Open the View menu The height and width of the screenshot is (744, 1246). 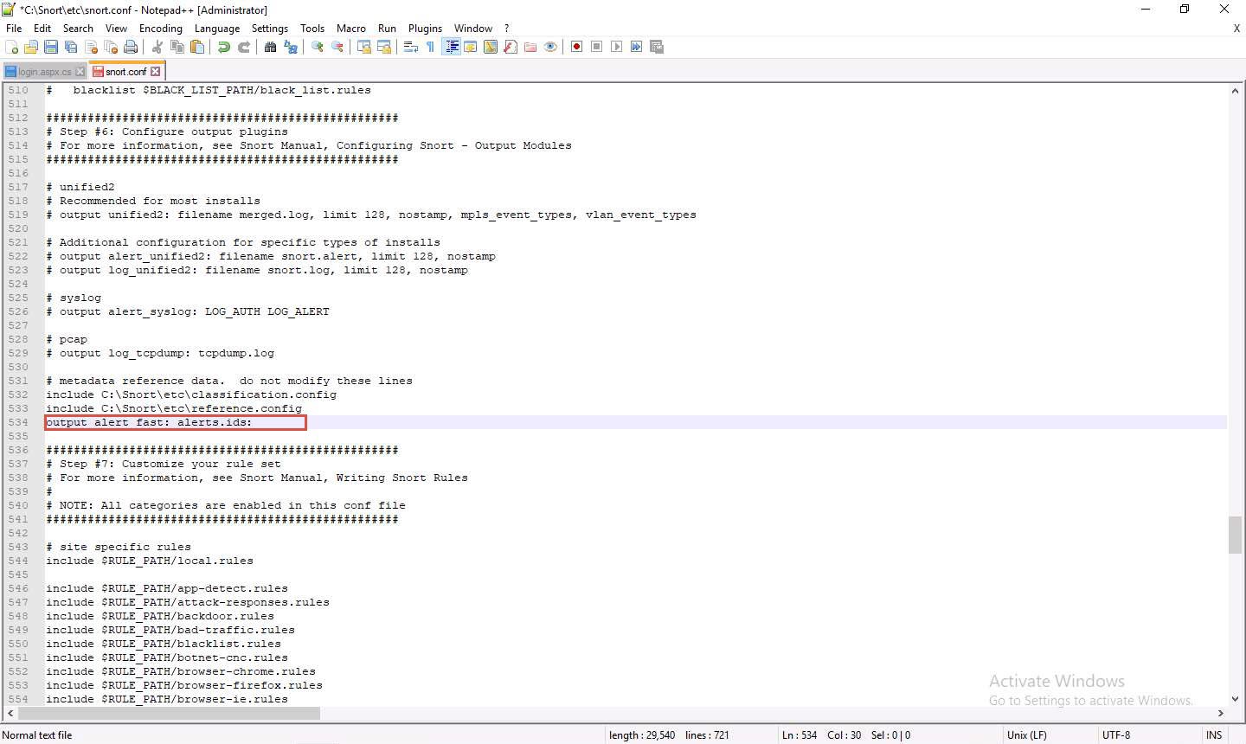pyautogui.click(x=116, y=29)
